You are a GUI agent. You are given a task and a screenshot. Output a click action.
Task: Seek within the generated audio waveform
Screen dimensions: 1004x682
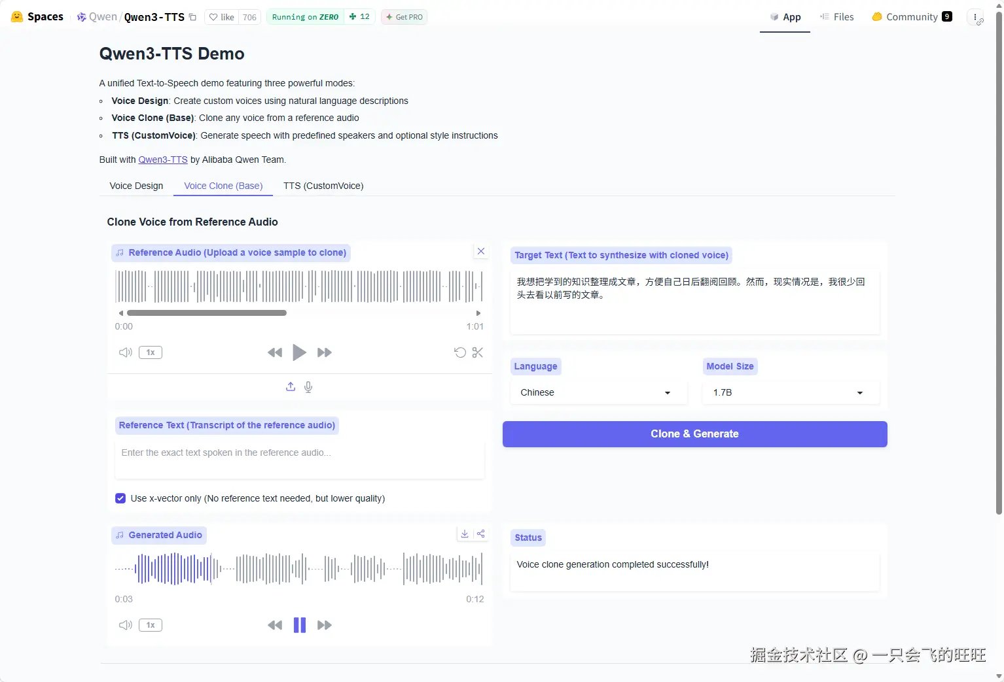pos(299,568)
